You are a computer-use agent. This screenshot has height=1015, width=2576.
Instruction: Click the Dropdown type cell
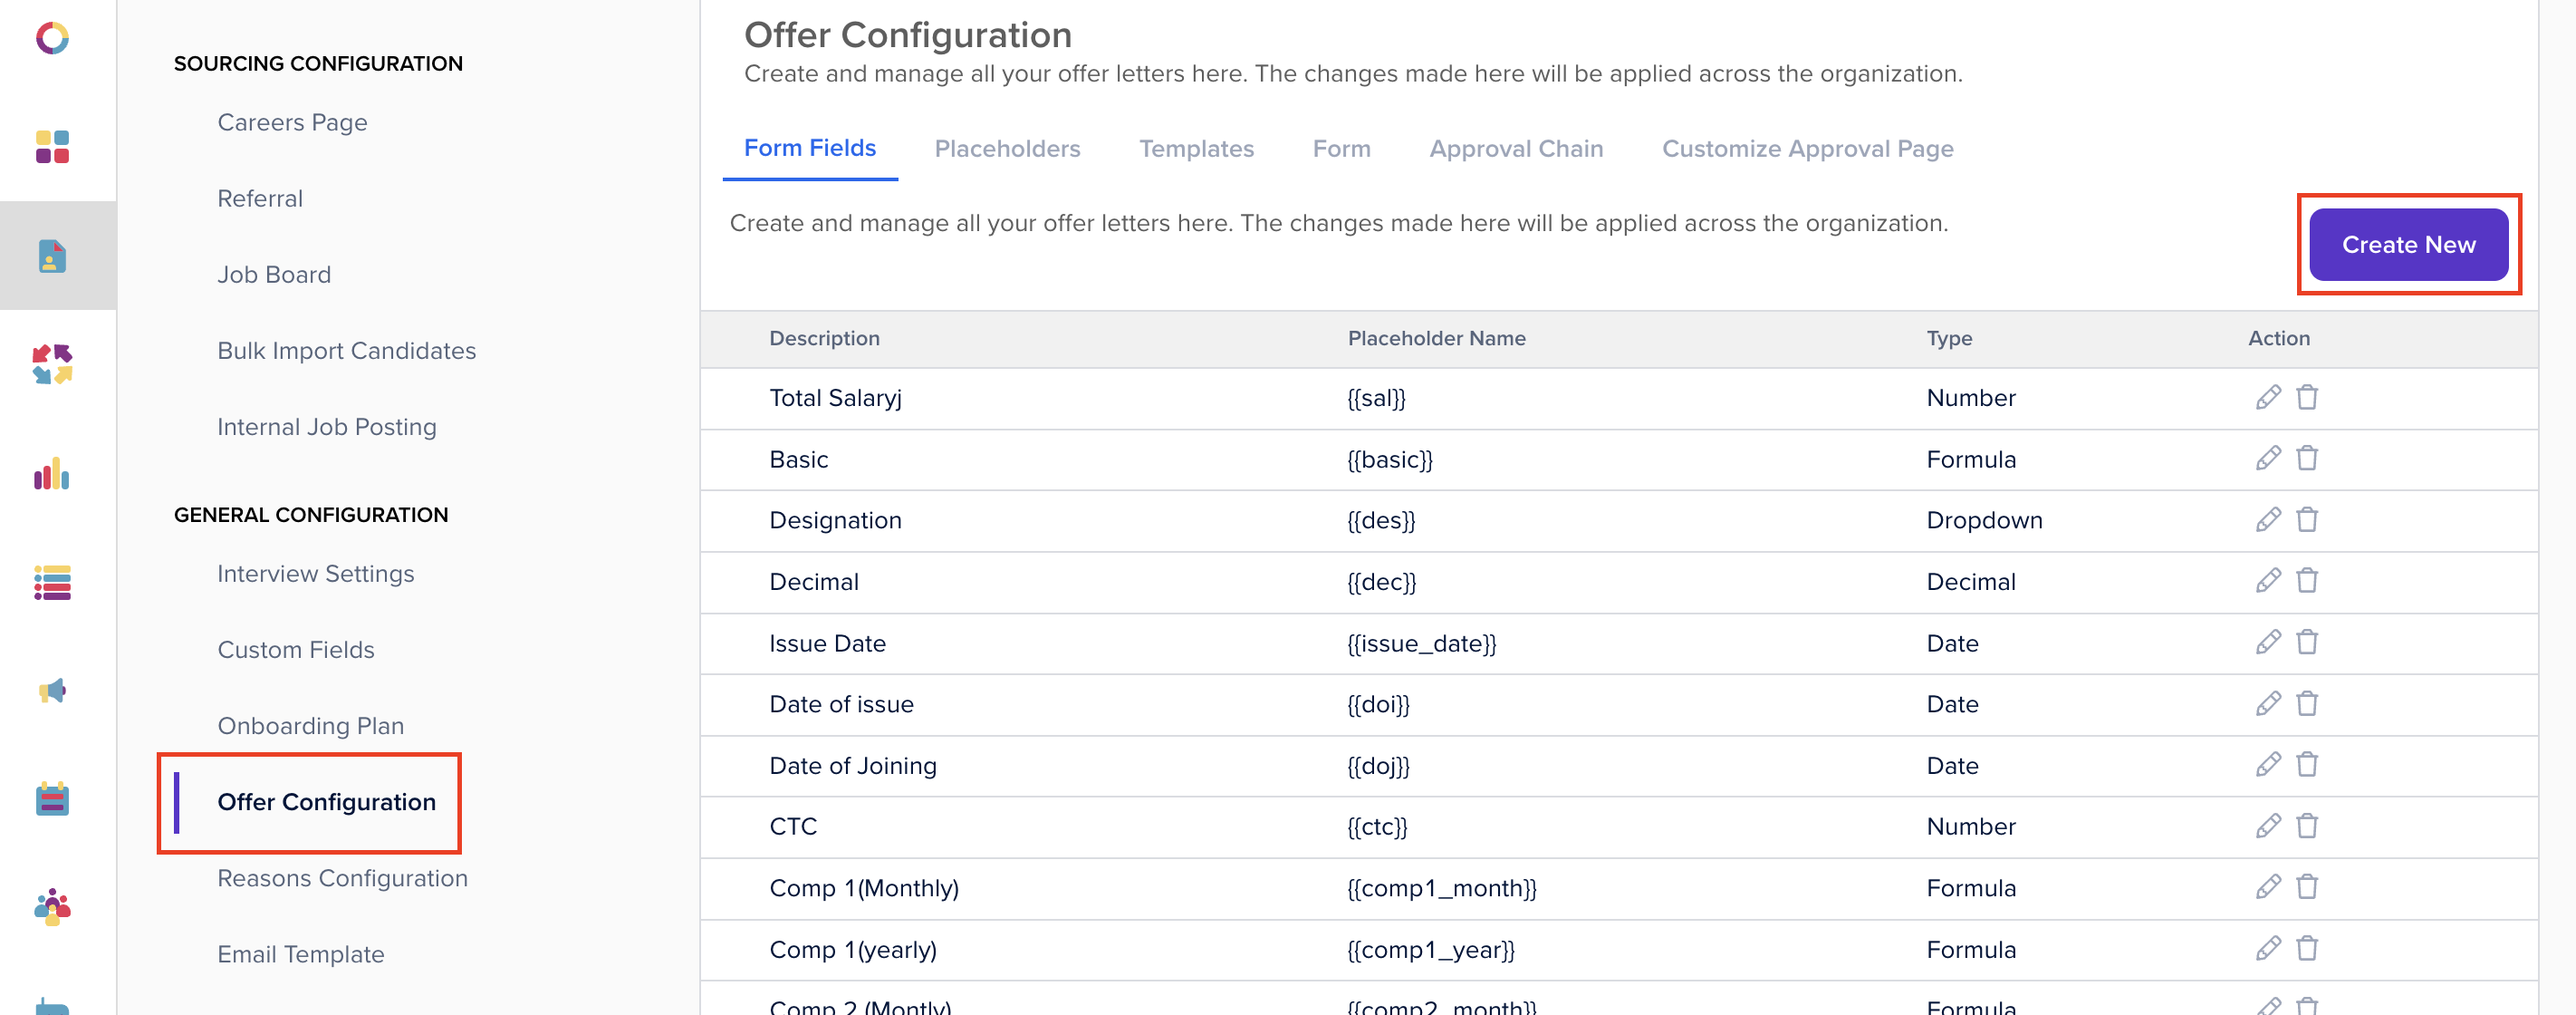pos(1984,520)
